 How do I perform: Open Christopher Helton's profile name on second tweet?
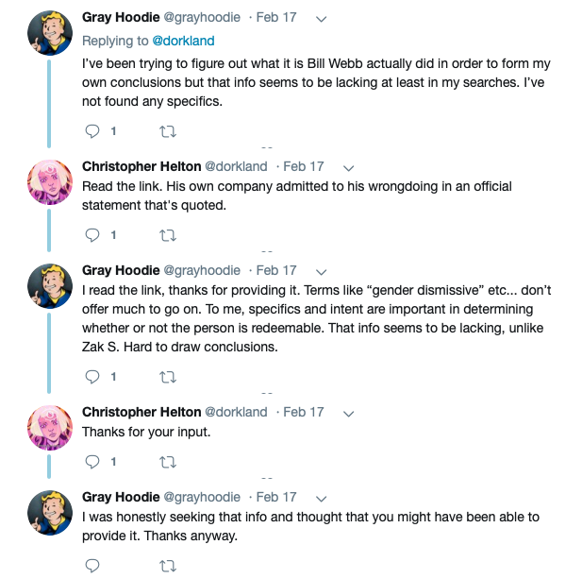(x=141, y=166)
